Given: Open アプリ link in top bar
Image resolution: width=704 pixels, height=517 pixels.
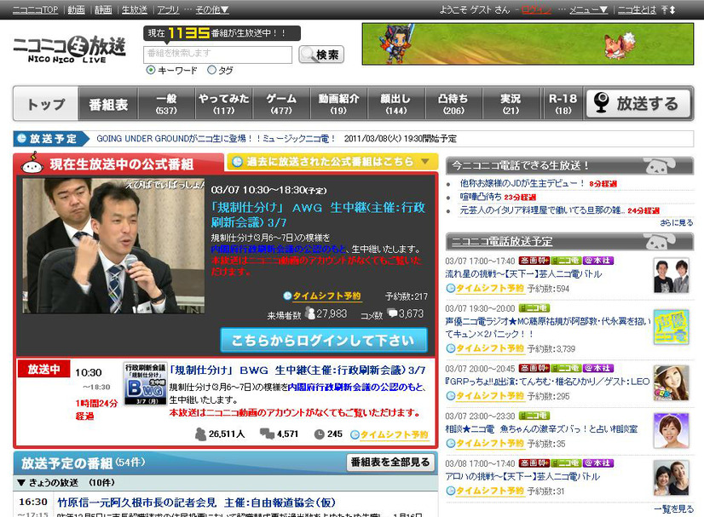Looking at the screenshot, I should point(169,9).
